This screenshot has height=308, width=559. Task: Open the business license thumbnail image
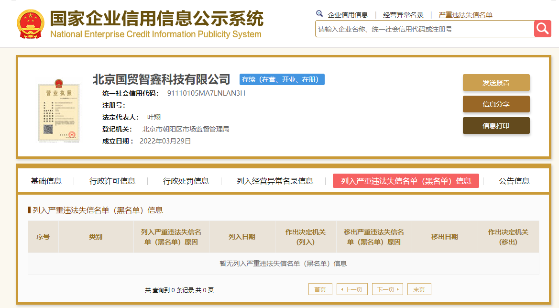[x=59, y=110]
